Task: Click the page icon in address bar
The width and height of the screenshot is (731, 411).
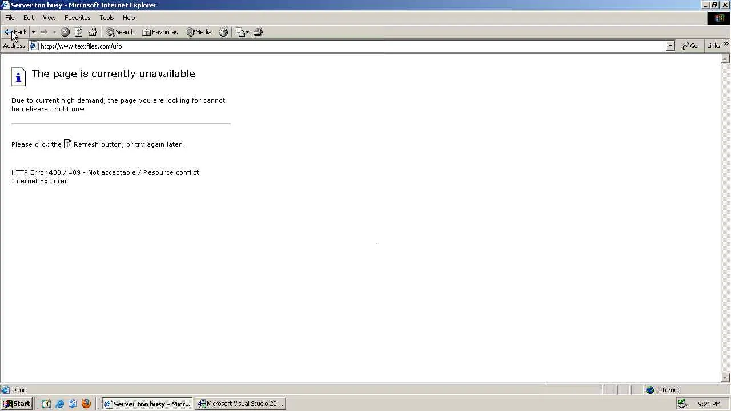Action: click(x=34, y=46)
